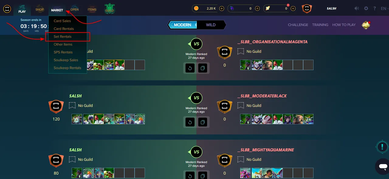Open the Market dropdown menu
This screenshot has width=389, height=179.
(x=57, y=10)
